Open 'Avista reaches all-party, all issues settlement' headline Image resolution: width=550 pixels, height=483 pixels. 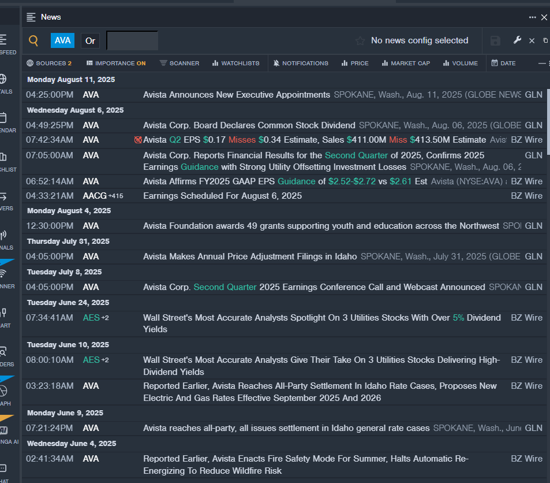pos(286,428)
